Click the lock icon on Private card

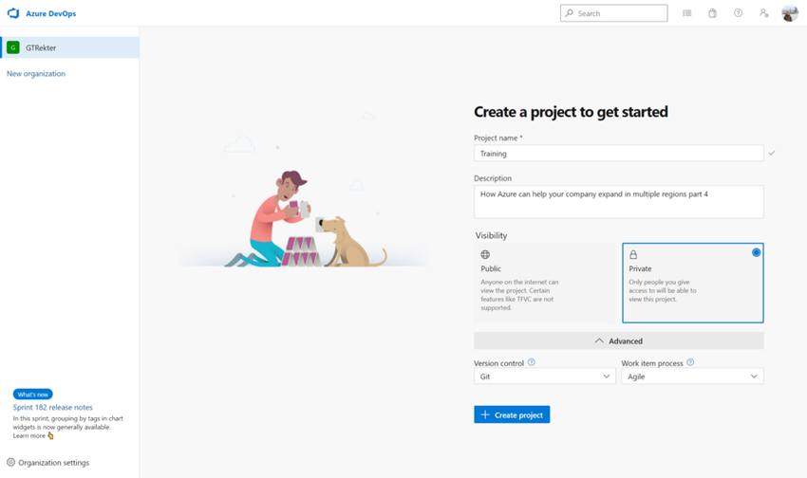tap(633, 254)
